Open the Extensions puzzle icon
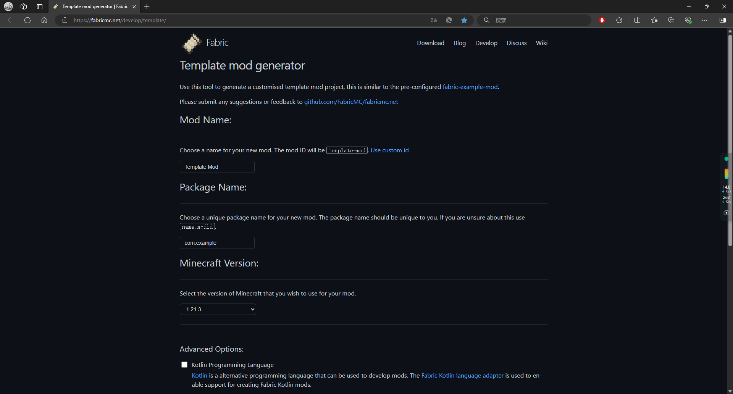This screenshot has width=733, height=394. [x=619, y=20]
